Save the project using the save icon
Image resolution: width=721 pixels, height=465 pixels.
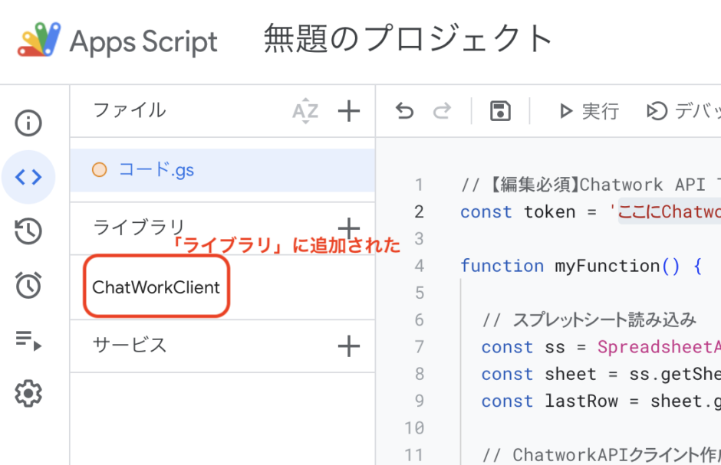(x=499, y=111)
